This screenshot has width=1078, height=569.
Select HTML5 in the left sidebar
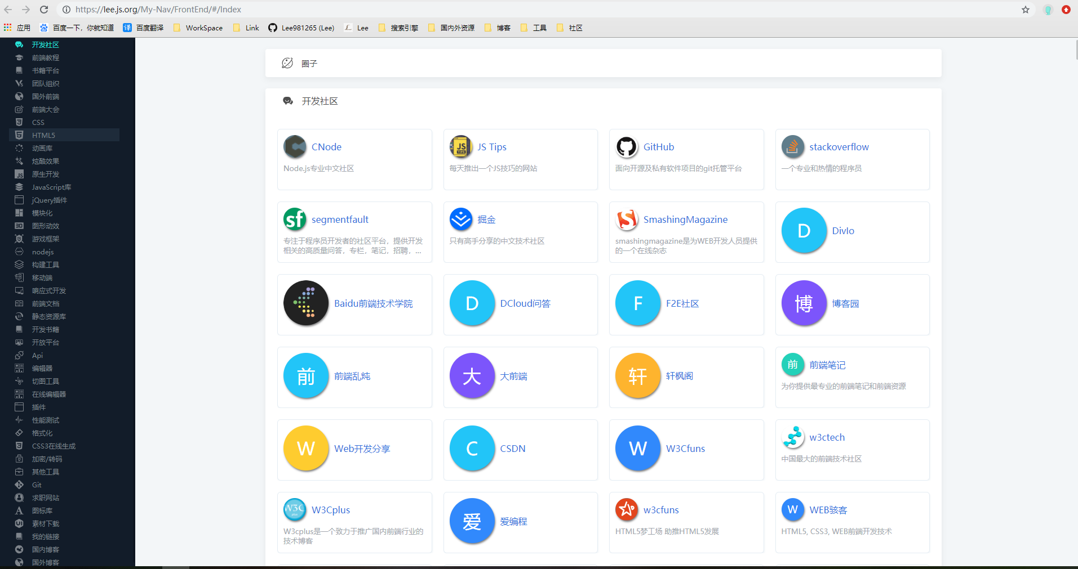(43, 135)
